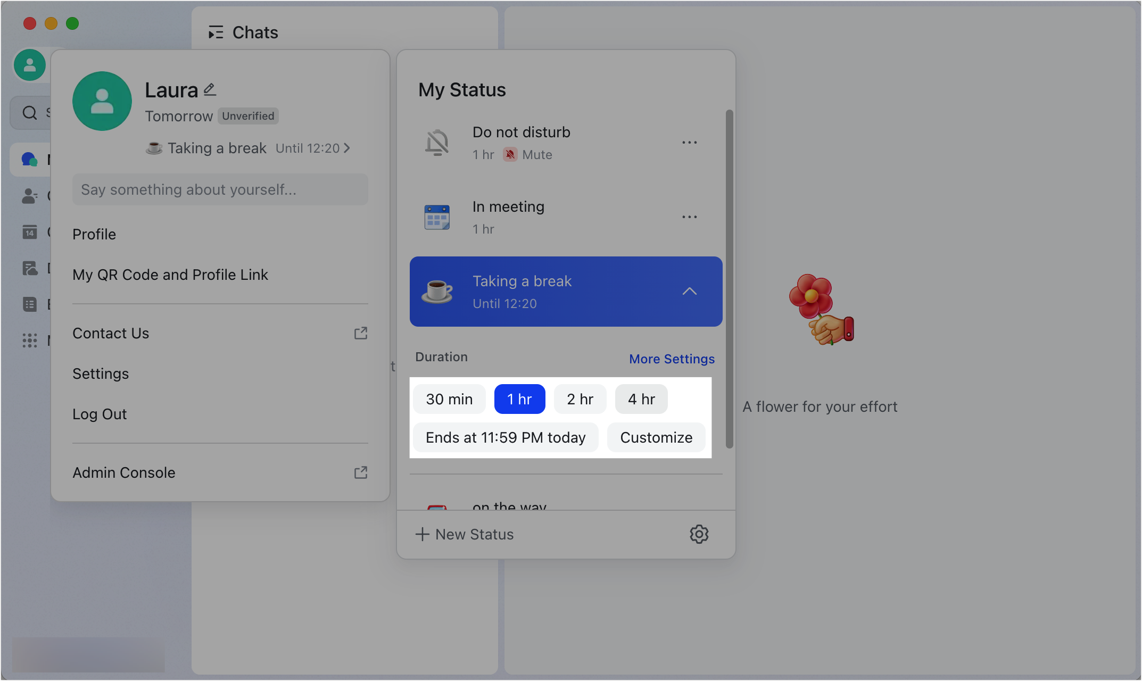
Task: Click the Admin Console external link icon
Action: pyautogui.click(x=361, y=472)
